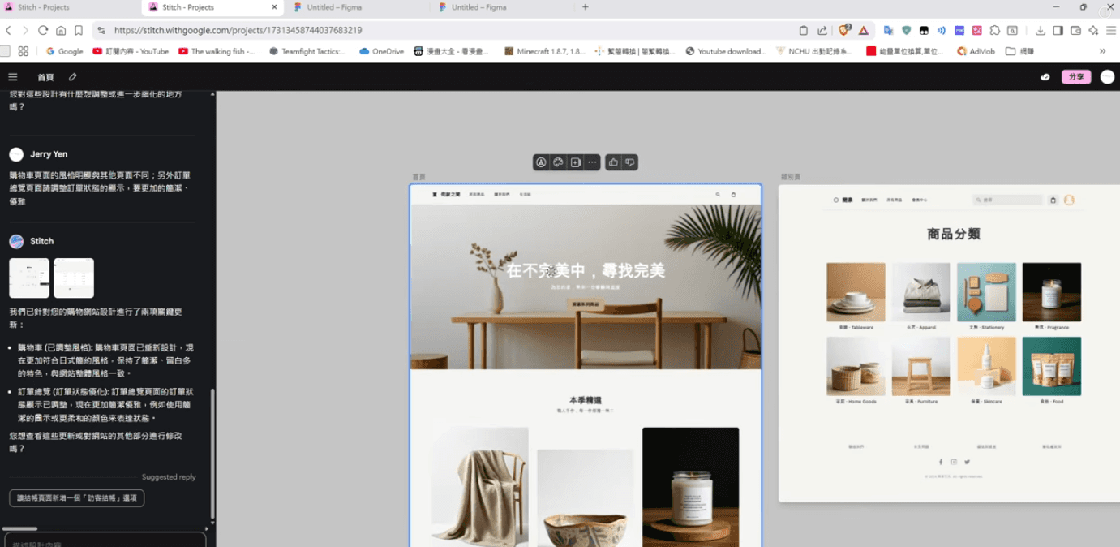The height and width of the screenshot is (547, 1120).
Task: Open the browser downloads icon
Action: tap(1040, 31)
